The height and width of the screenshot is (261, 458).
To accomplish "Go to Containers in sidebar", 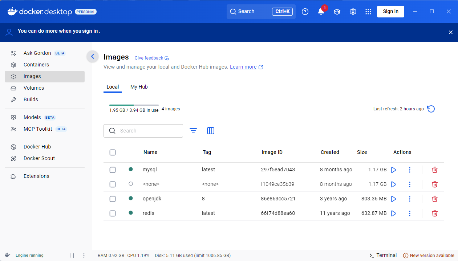I will click(45, 65).
